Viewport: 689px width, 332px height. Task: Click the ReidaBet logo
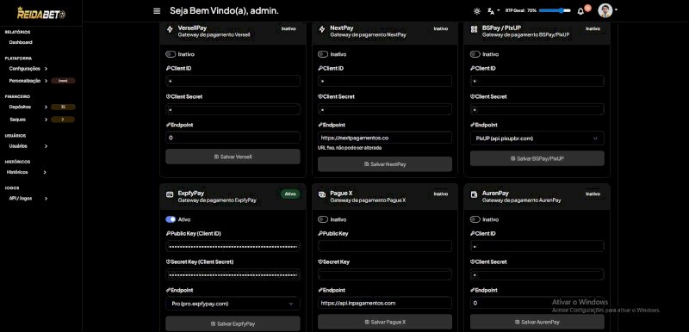coord(41,14)
